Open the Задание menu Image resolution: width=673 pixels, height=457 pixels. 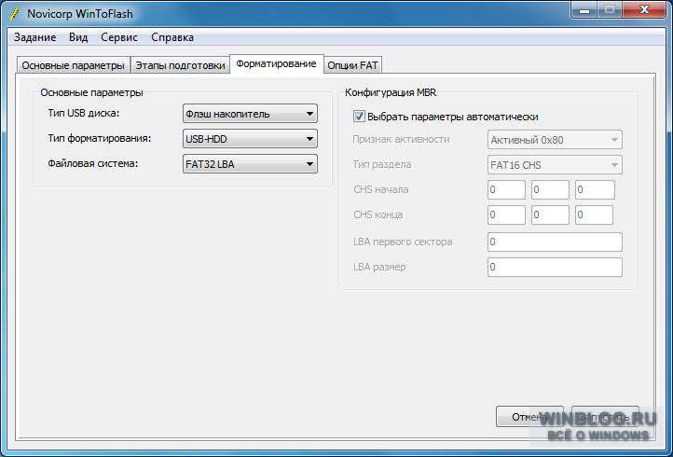point(34,37)
